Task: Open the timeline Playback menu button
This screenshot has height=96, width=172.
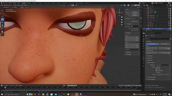Action: [x=7, y=86]
